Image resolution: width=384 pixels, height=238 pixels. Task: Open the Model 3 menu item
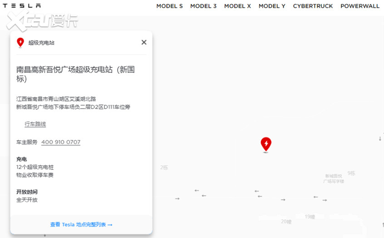[x=203, y=6]
